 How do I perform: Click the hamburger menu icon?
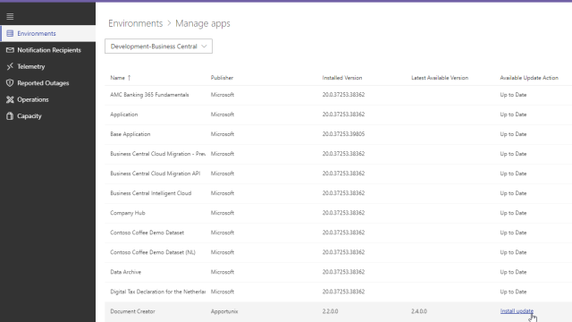10,16
